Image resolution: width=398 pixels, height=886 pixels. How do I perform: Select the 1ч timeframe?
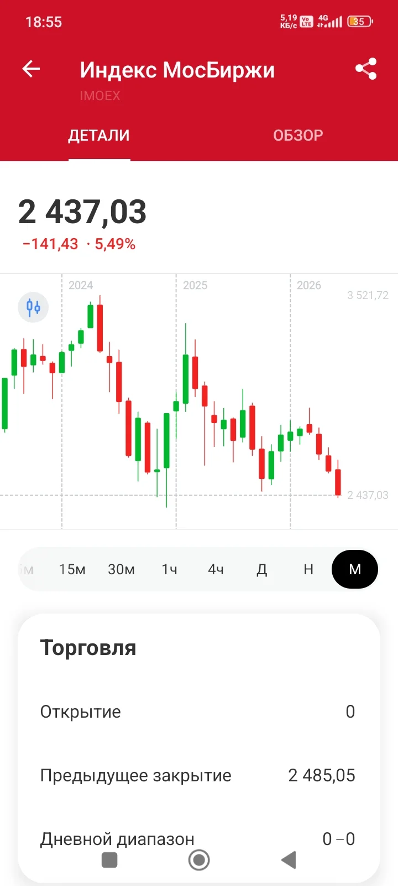click(x=169, y=569)
